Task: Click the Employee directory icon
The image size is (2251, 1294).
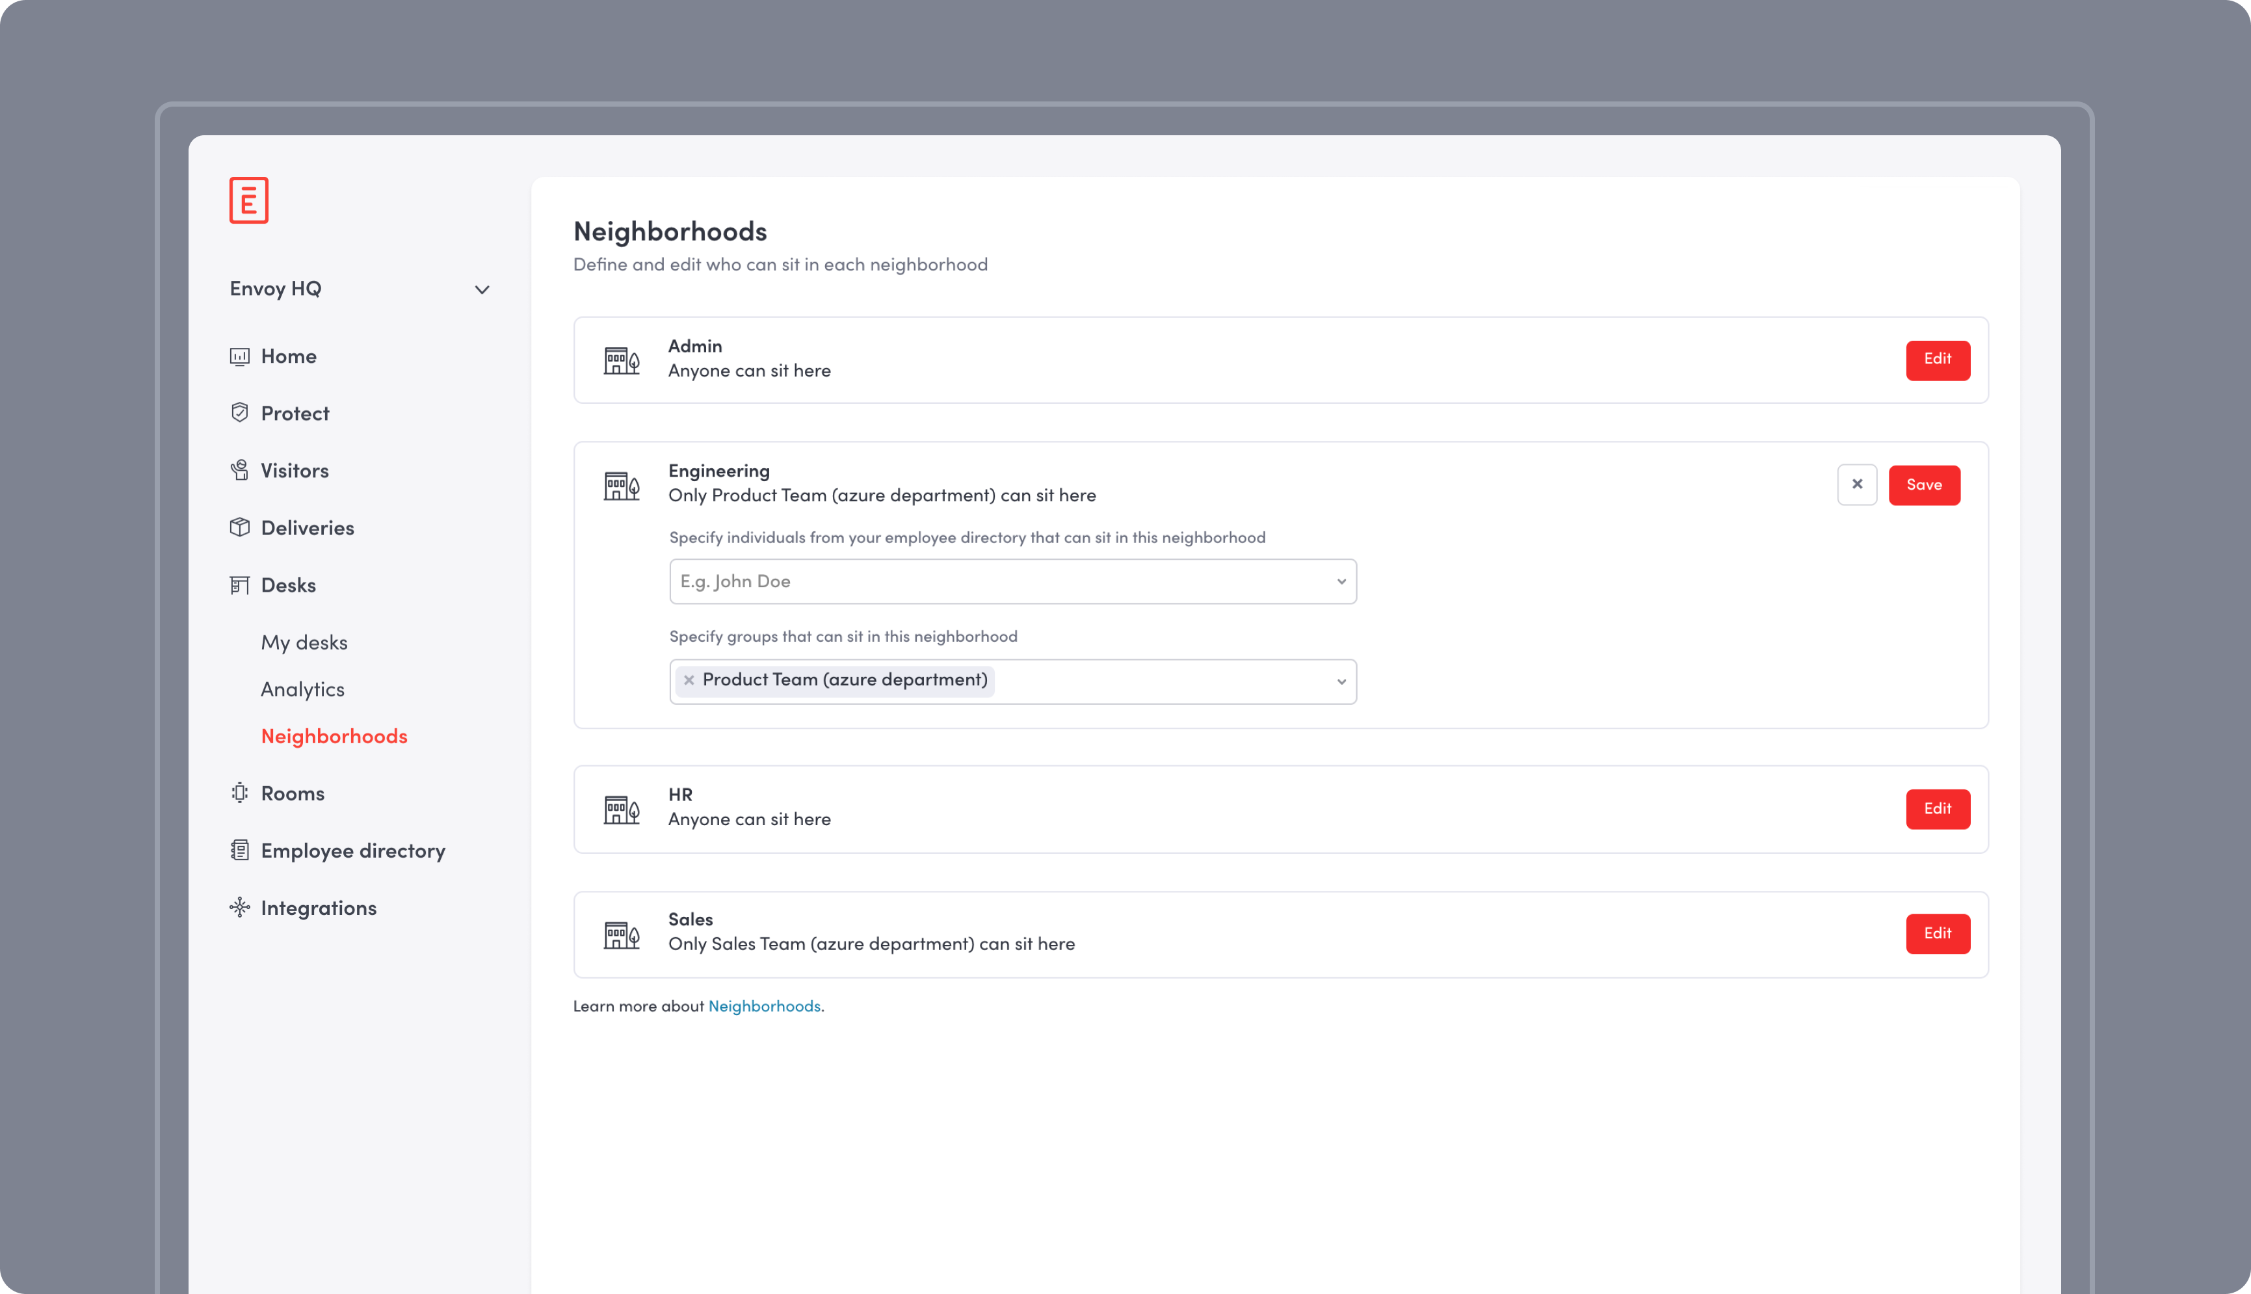Action: click(239, 851)
